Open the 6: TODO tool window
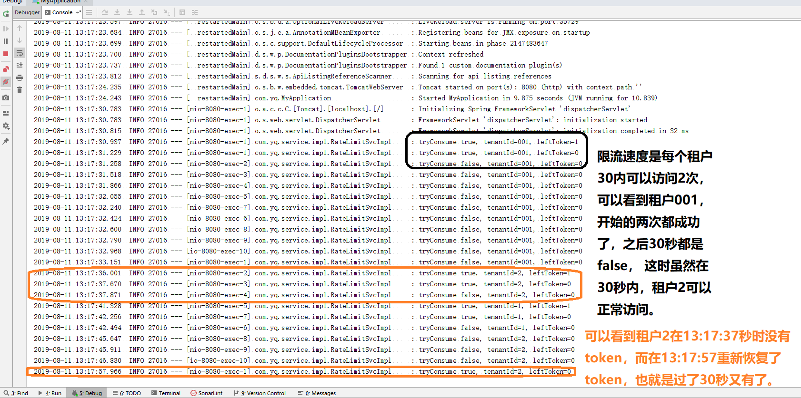 [127, 393]
